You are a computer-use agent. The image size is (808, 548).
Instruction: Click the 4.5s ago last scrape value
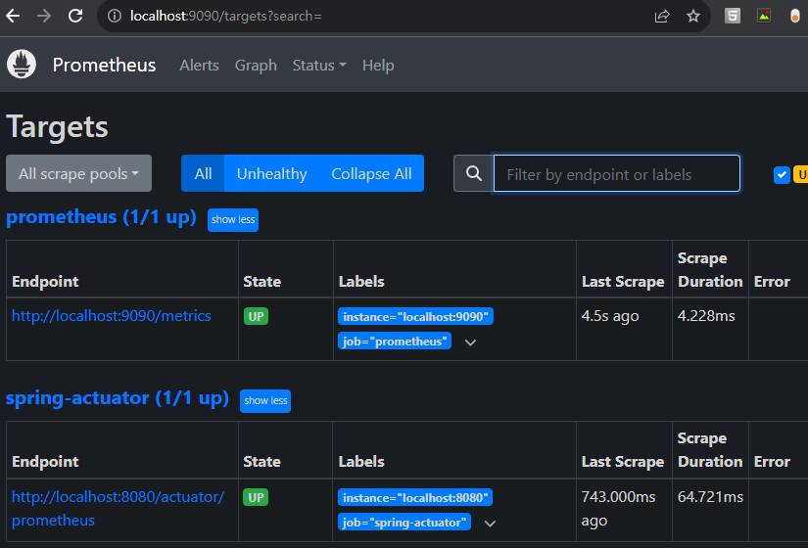610,316
